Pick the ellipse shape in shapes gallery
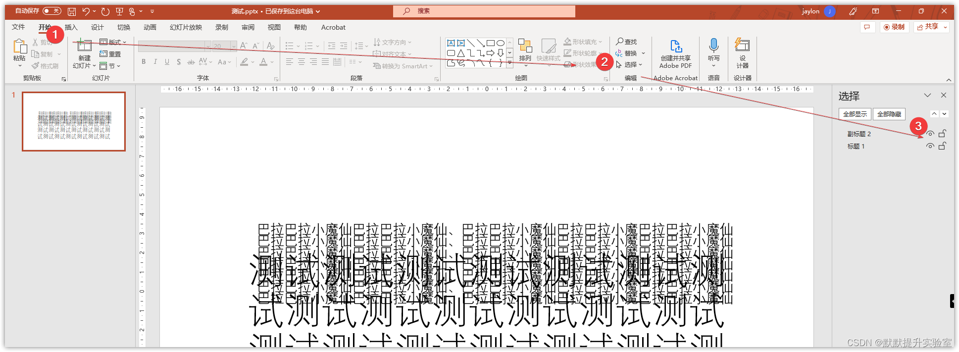959x352 pixels. [x=501, y=43]
